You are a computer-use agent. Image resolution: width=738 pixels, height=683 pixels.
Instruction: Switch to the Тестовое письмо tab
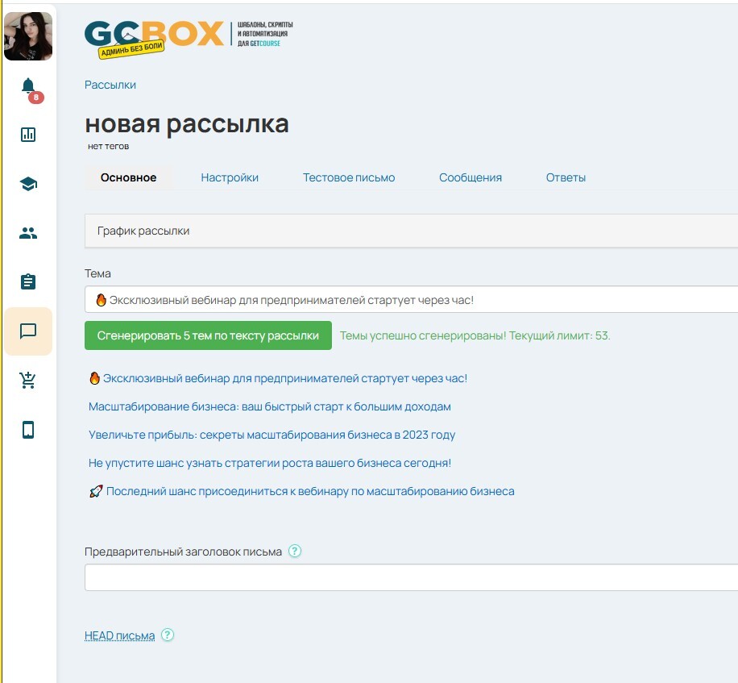349,177
